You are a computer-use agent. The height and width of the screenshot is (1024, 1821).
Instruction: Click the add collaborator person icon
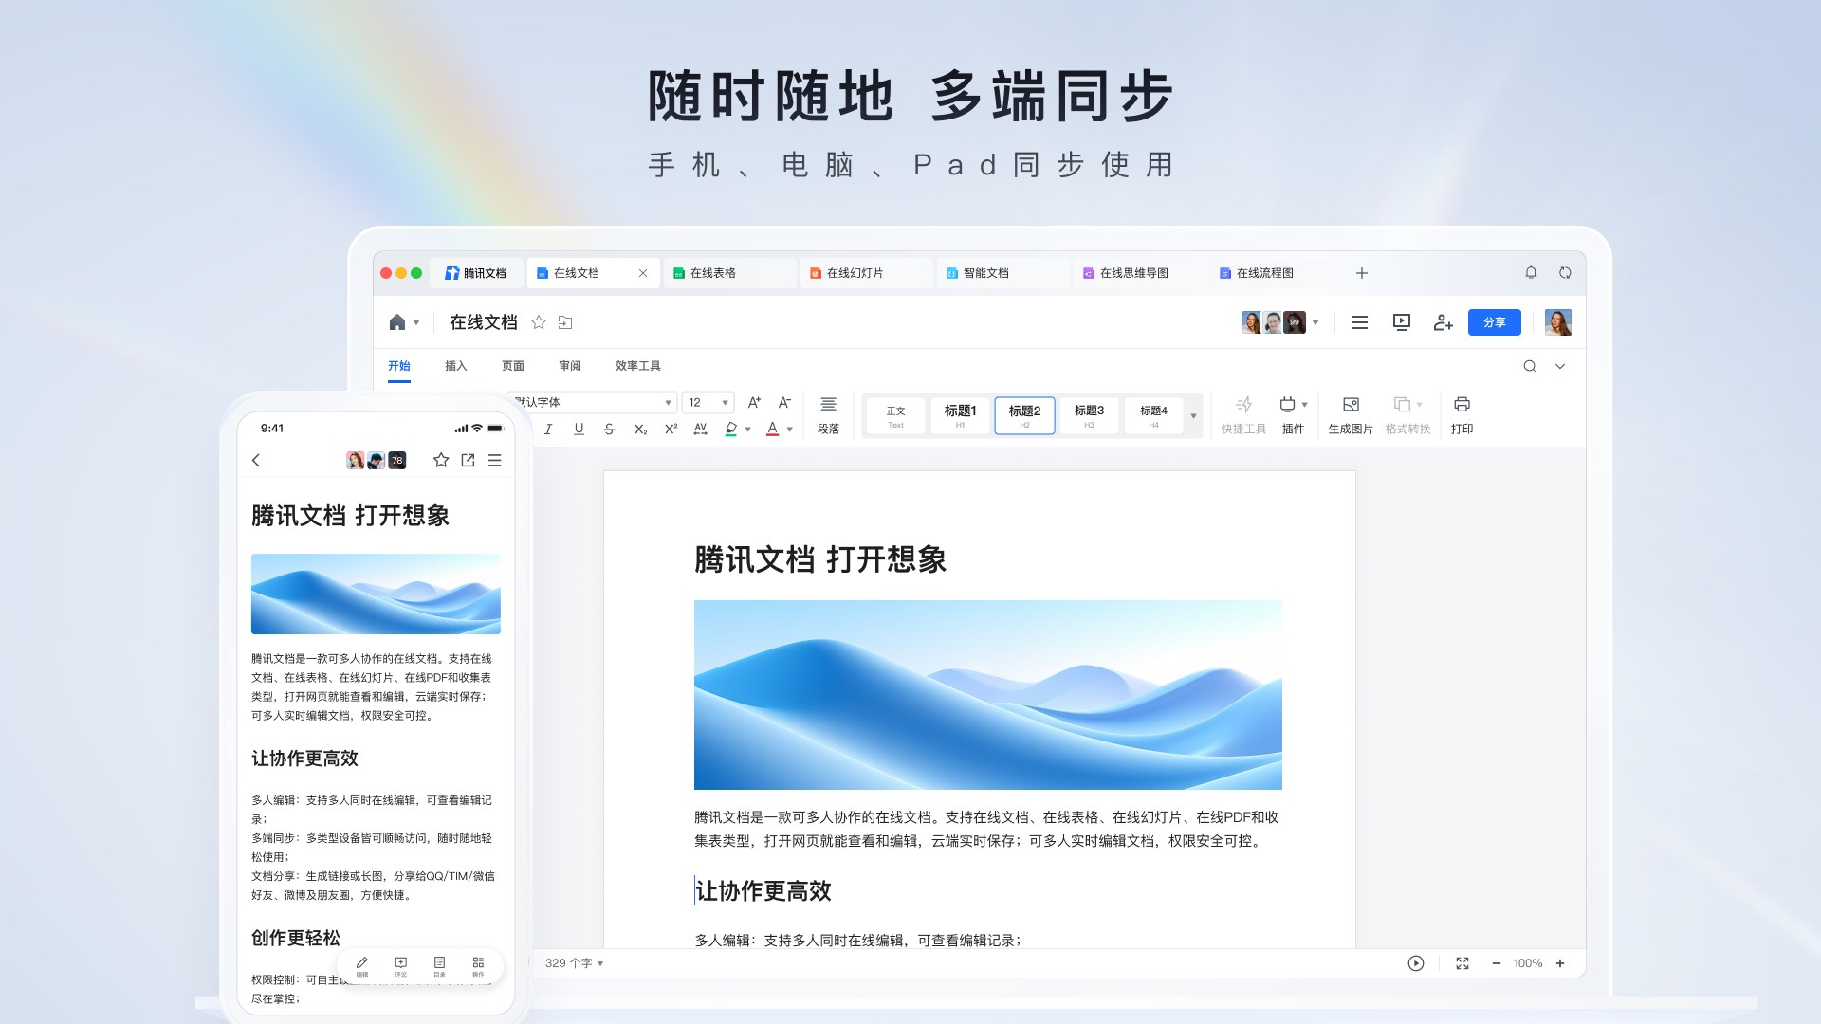1444,322
